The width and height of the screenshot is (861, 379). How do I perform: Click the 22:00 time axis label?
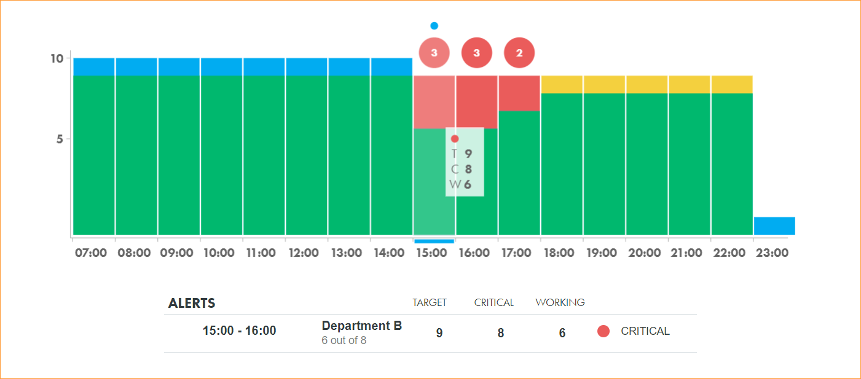pos(729,253)
